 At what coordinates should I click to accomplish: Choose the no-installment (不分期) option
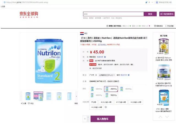[94, 102]
